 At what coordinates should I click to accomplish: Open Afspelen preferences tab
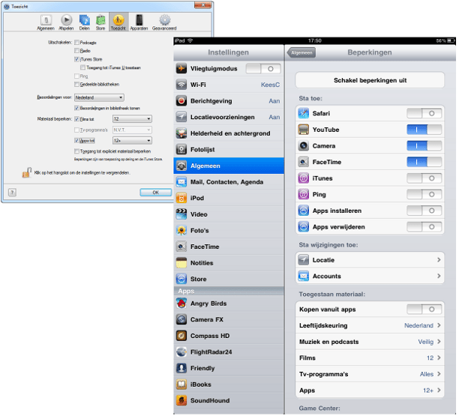tap(67, 22)
